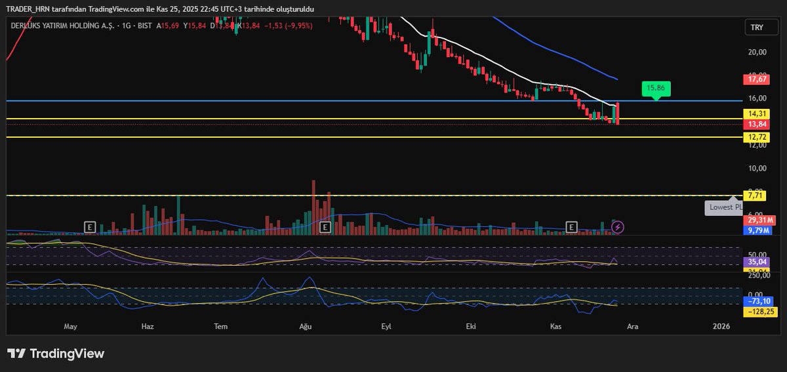The height and width of the screenshot is (372, 787).
Task: Open the earnings marker near Ağu
Action: 324,227
